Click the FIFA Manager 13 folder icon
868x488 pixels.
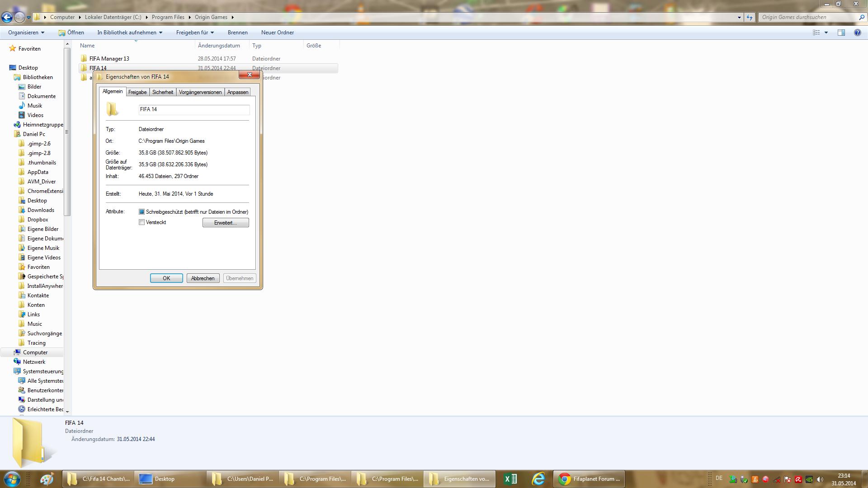tap(84, 58)
